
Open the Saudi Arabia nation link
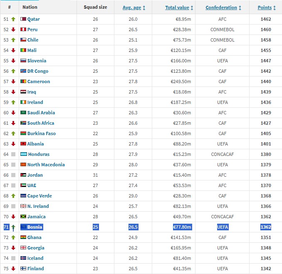[41, 113]
